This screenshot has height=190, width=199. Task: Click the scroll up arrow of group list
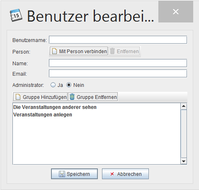click(184, 106)
